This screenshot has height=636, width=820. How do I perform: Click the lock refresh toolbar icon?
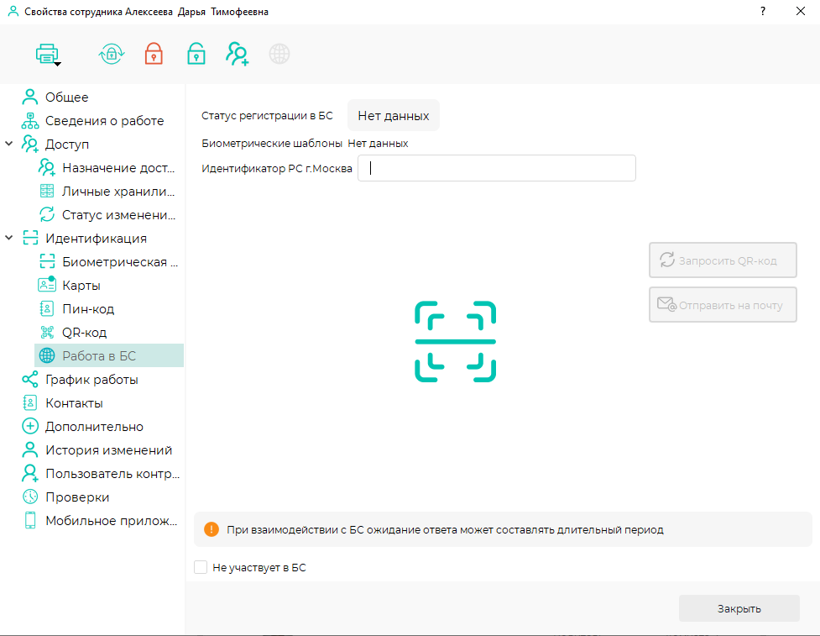click(x=112, y=54)
